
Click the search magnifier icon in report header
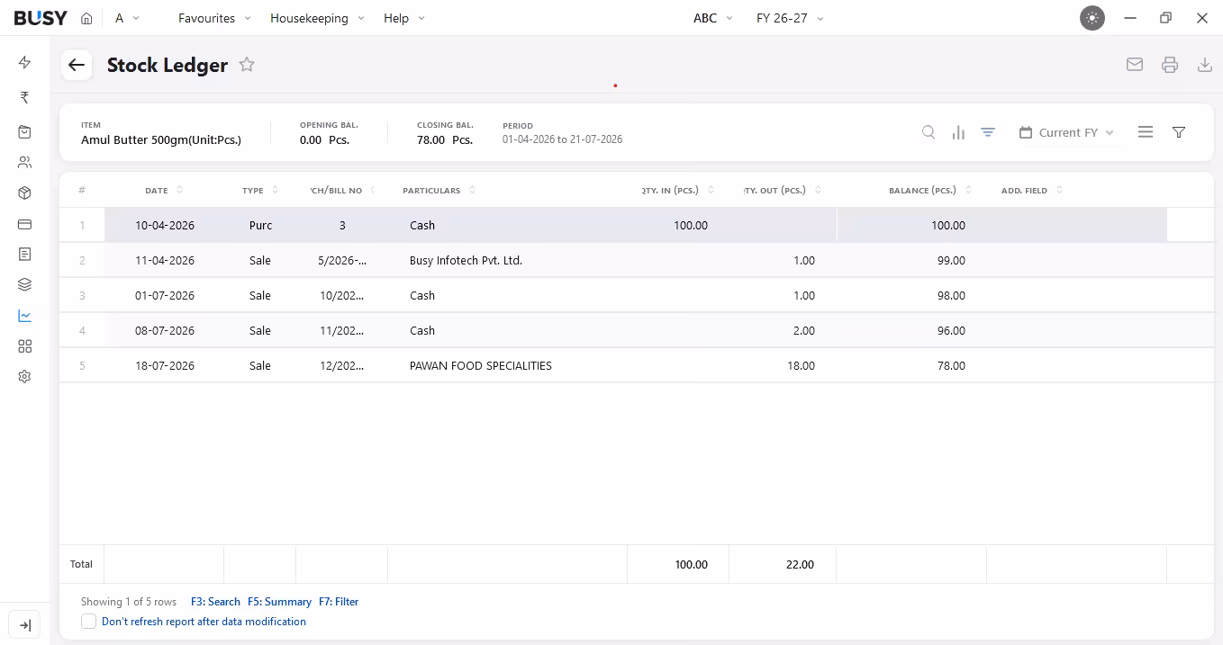pos(929,132)
